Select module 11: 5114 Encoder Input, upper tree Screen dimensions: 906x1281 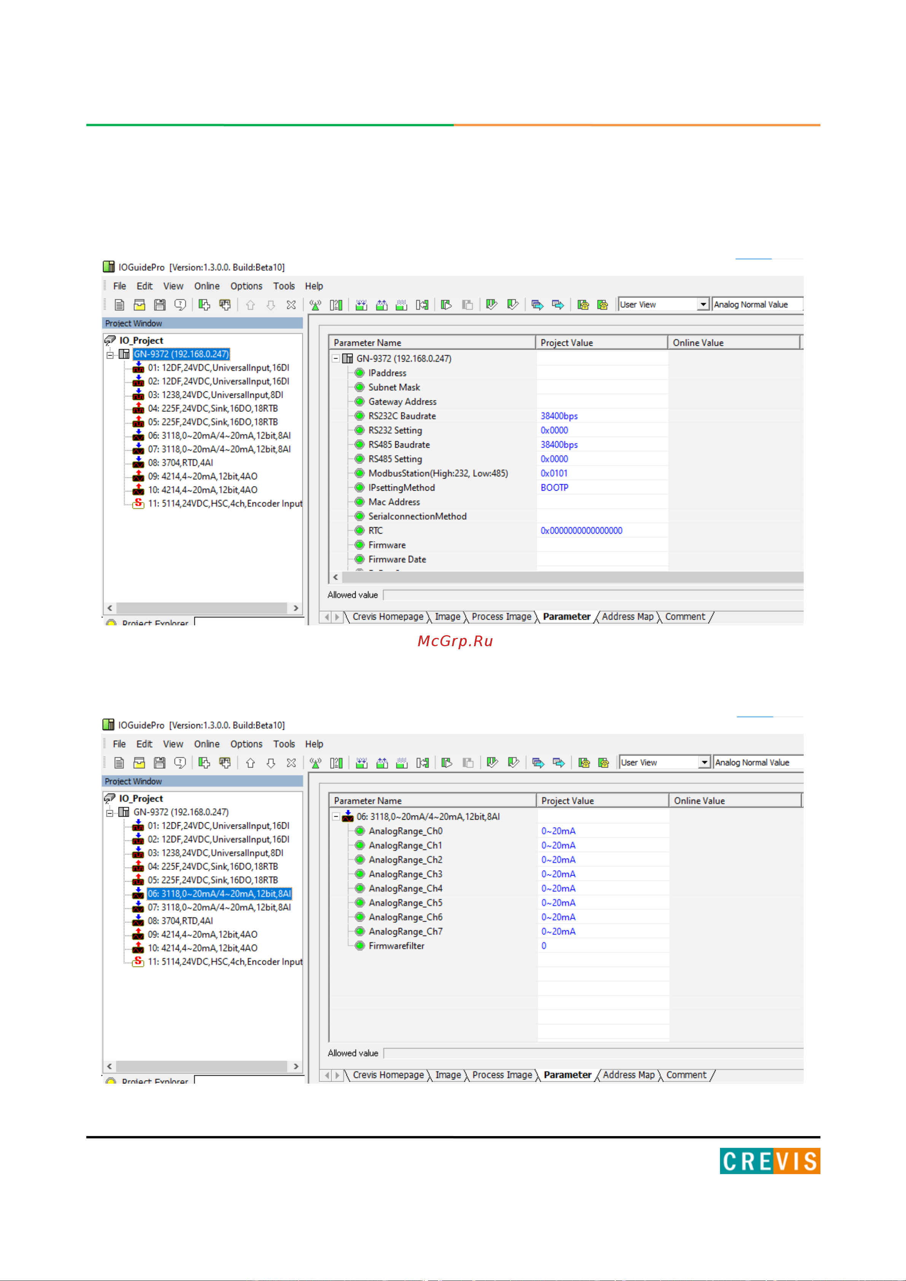[x=225, y=504]
